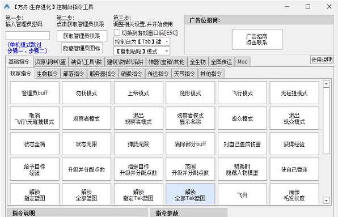Click 解锁 指定蓝图 button
The height and width of the screenshot is (217, 338).
[35, 194]
